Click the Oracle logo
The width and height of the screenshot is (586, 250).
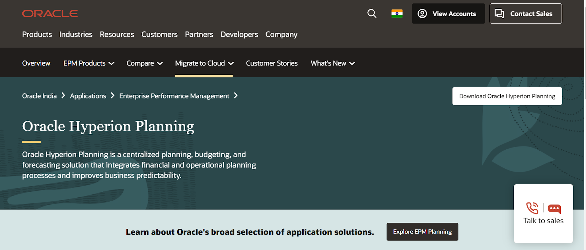click(x=50, y=14)
